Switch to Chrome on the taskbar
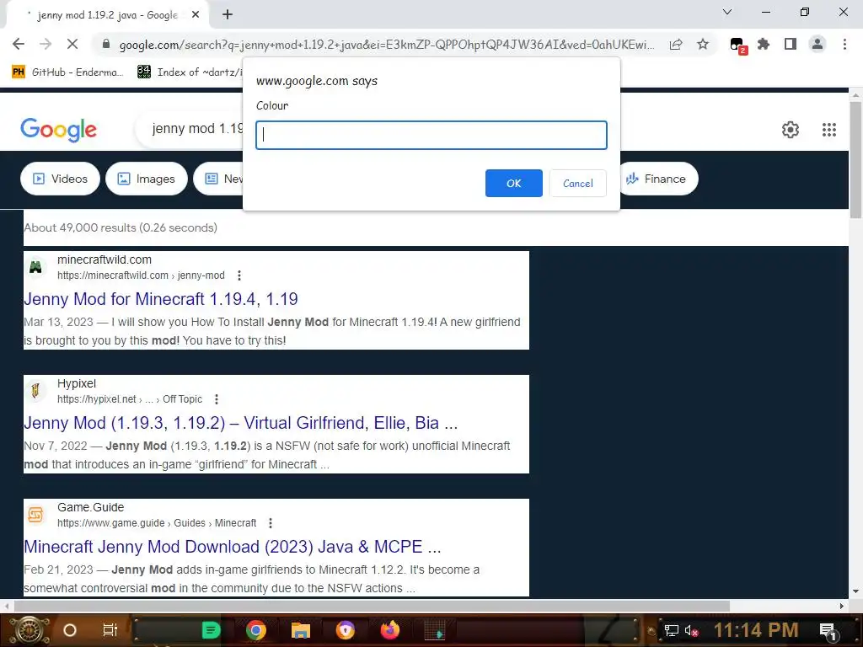This screenshot has width=863, height=647. click(x=256, y=630)
